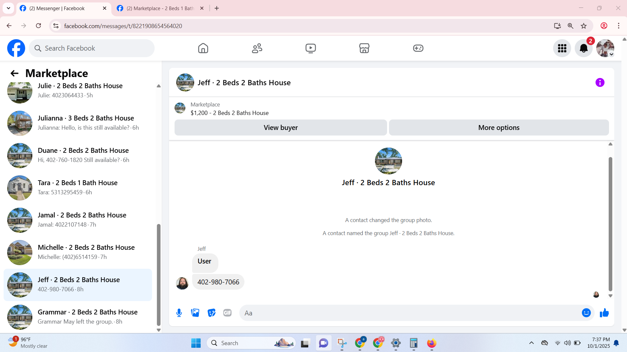Open Michelle 2 Beds 2 Baths House chat
This screenshot has width=627, height=352.
pyautogui.click(x=78, y=252)
